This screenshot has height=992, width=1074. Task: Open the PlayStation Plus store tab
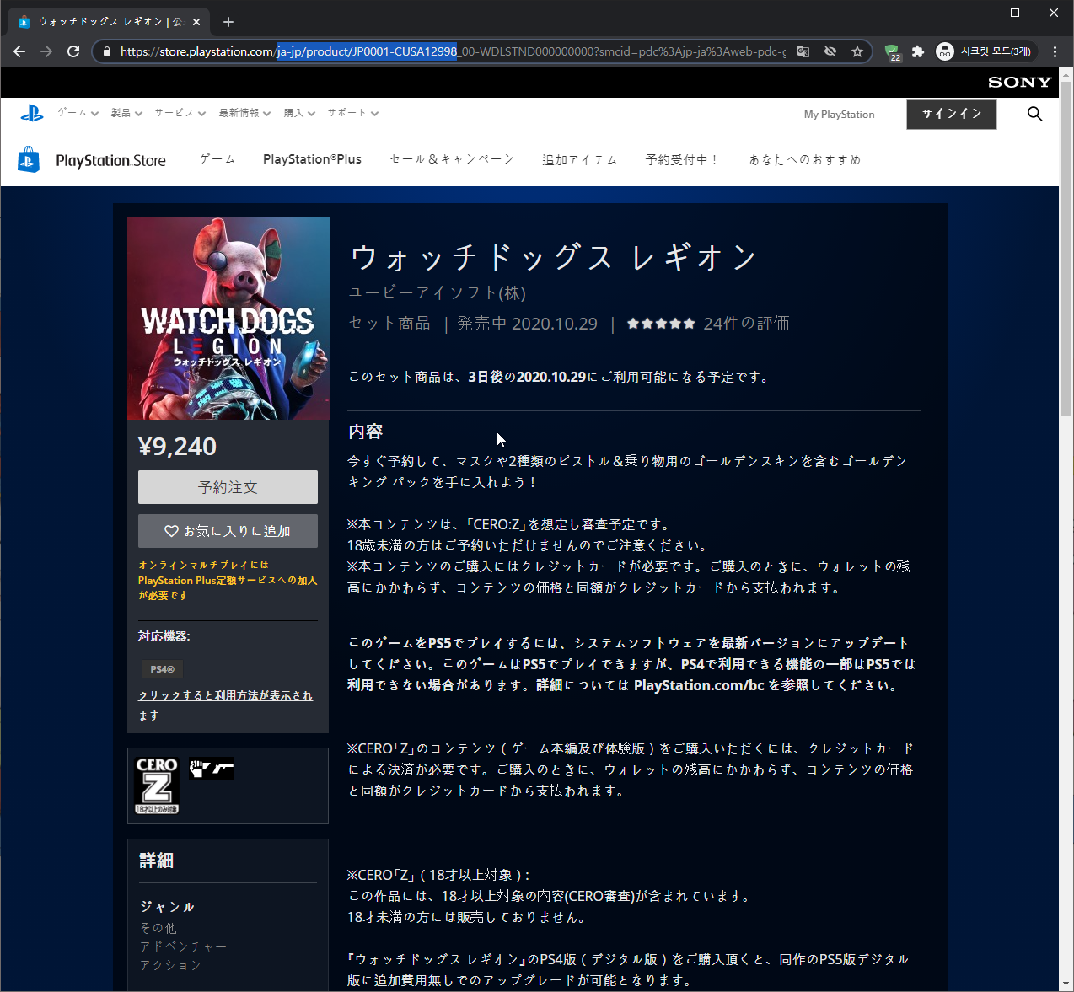click(x=312, y=159)
